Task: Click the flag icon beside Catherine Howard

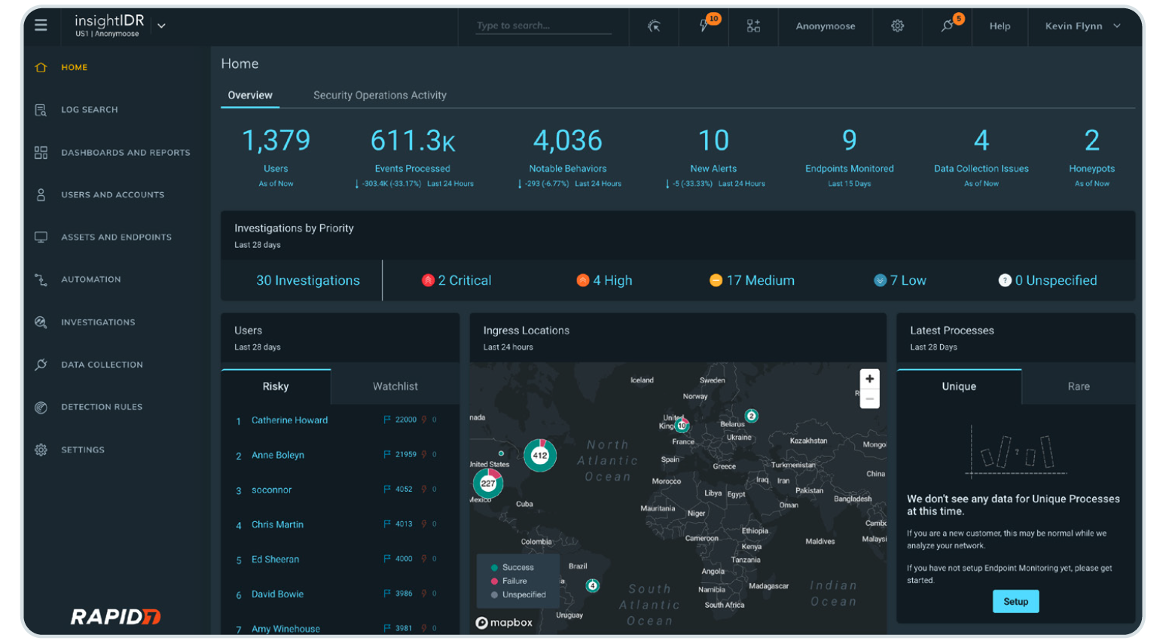Action: click(x=387, y=420)
